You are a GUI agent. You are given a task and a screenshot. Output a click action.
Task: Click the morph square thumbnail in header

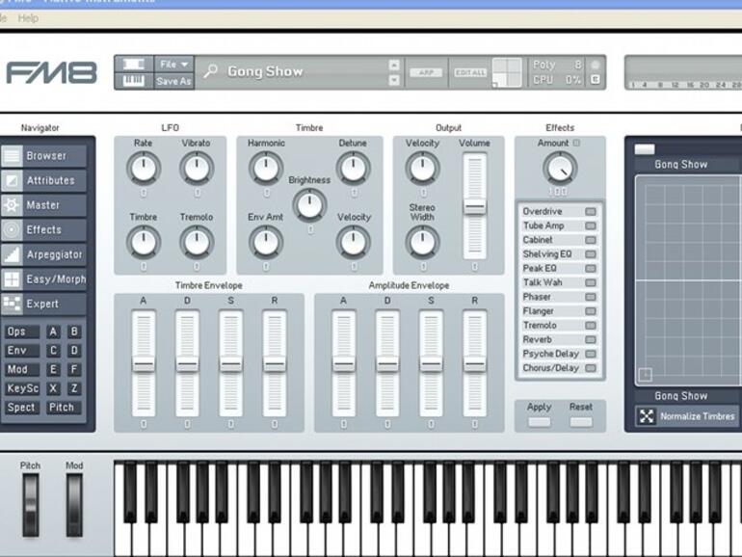[507, 72]
